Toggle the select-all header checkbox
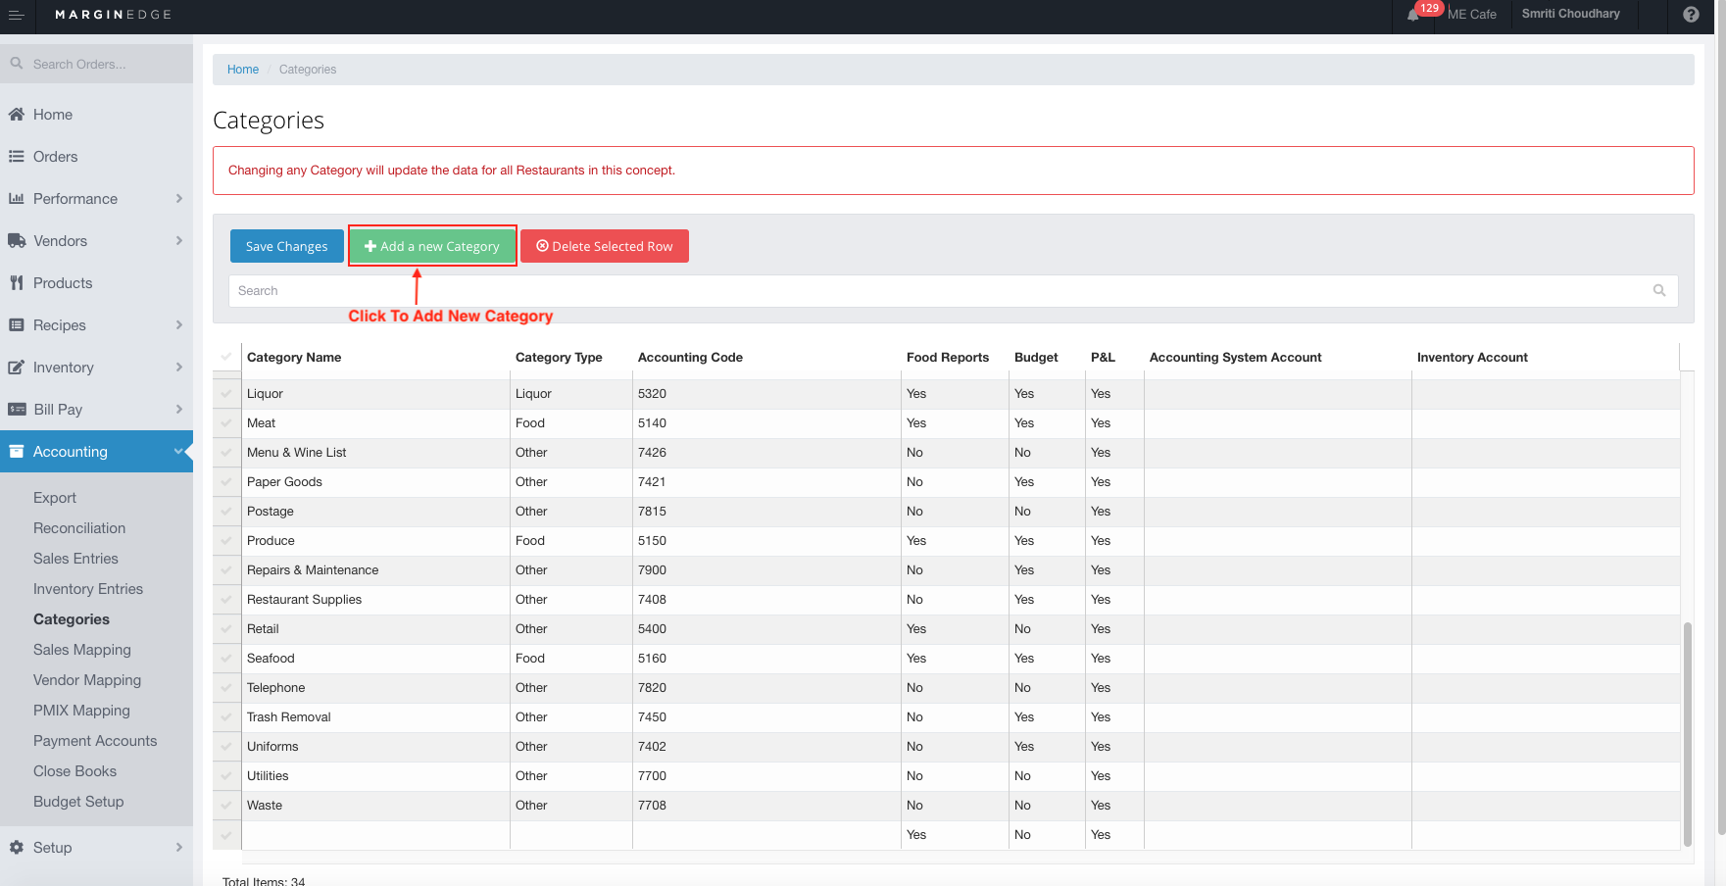The width and height of the screenshot is (1726, 886). coord(226,358)
